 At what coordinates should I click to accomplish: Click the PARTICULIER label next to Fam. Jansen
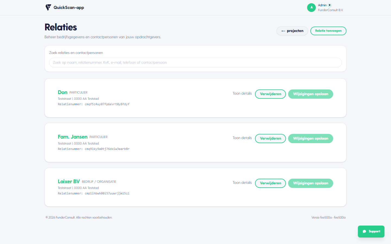(99, 137)
